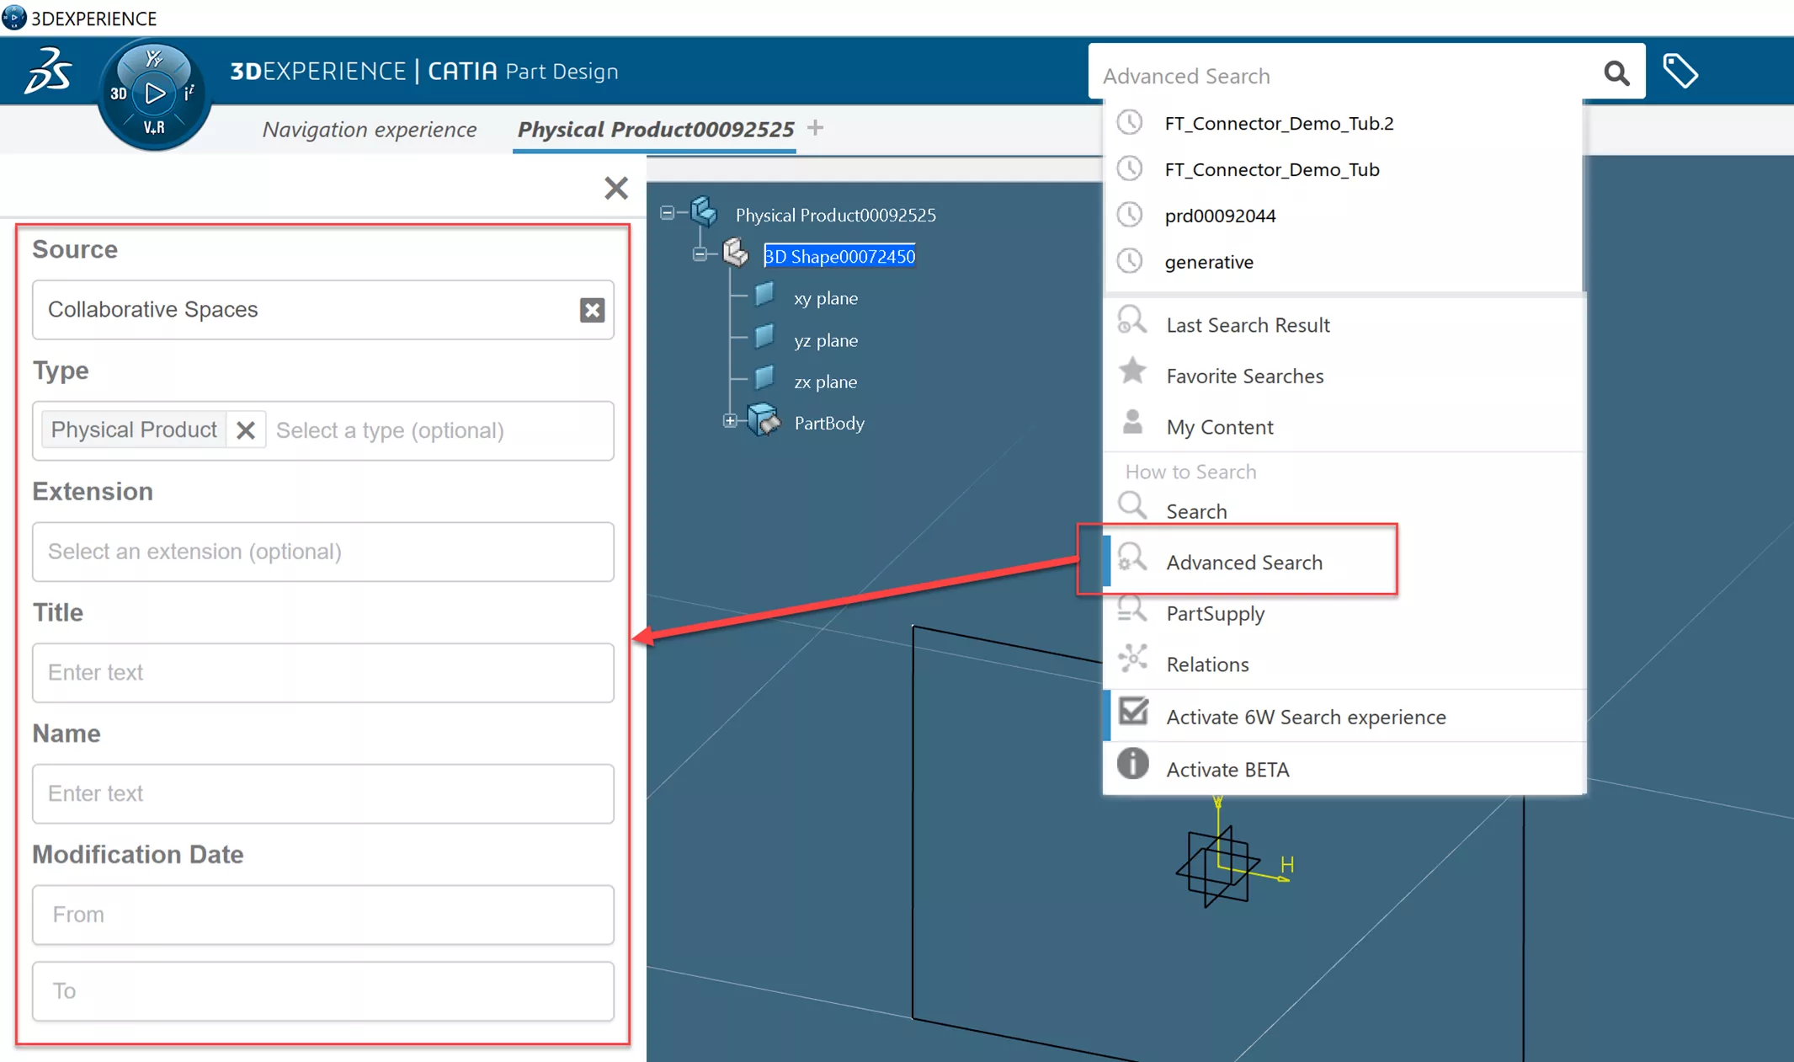This screenshot has width=1794, height=1062.
Task: Select Physical Product00092525 root label in tree
Action: click(835, 215)
